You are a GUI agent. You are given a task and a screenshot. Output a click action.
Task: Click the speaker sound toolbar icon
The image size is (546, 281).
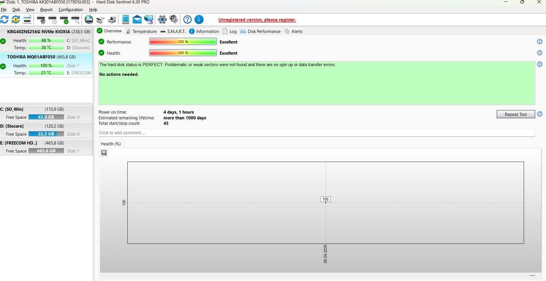pos(174,20)
